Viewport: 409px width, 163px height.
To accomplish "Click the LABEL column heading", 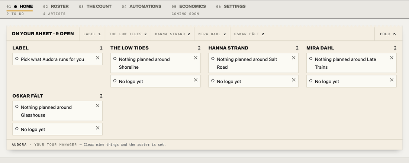I will (20, 48).
